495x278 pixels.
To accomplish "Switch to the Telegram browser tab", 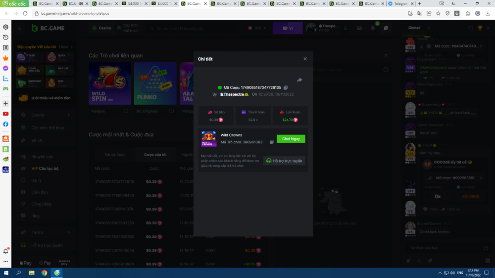I will (399, 3).
